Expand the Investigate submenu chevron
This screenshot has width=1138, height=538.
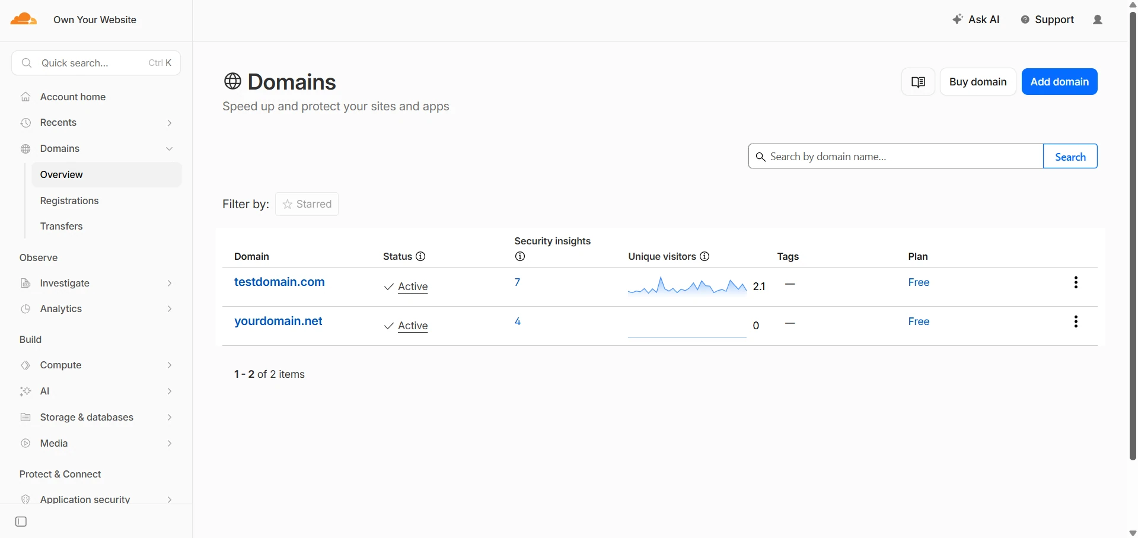point(170,284)
